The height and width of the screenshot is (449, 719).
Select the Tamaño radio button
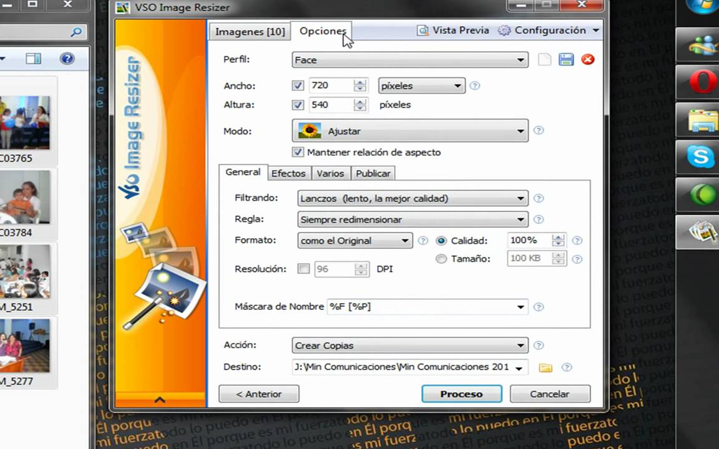pyautogui.click(x=441, y=259)
